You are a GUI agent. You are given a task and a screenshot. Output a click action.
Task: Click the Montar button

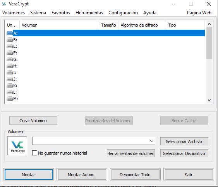click(29, 175)
